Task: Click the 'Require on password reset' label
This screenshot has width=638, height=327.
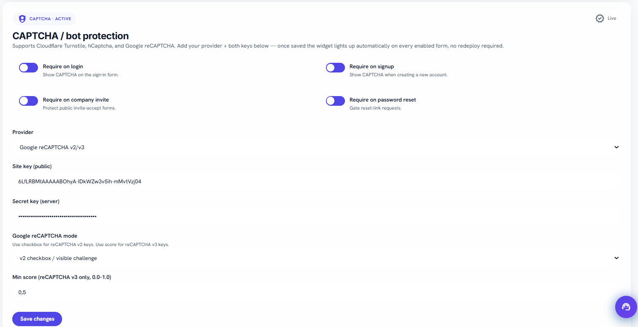Action: [x=383, y=100]
